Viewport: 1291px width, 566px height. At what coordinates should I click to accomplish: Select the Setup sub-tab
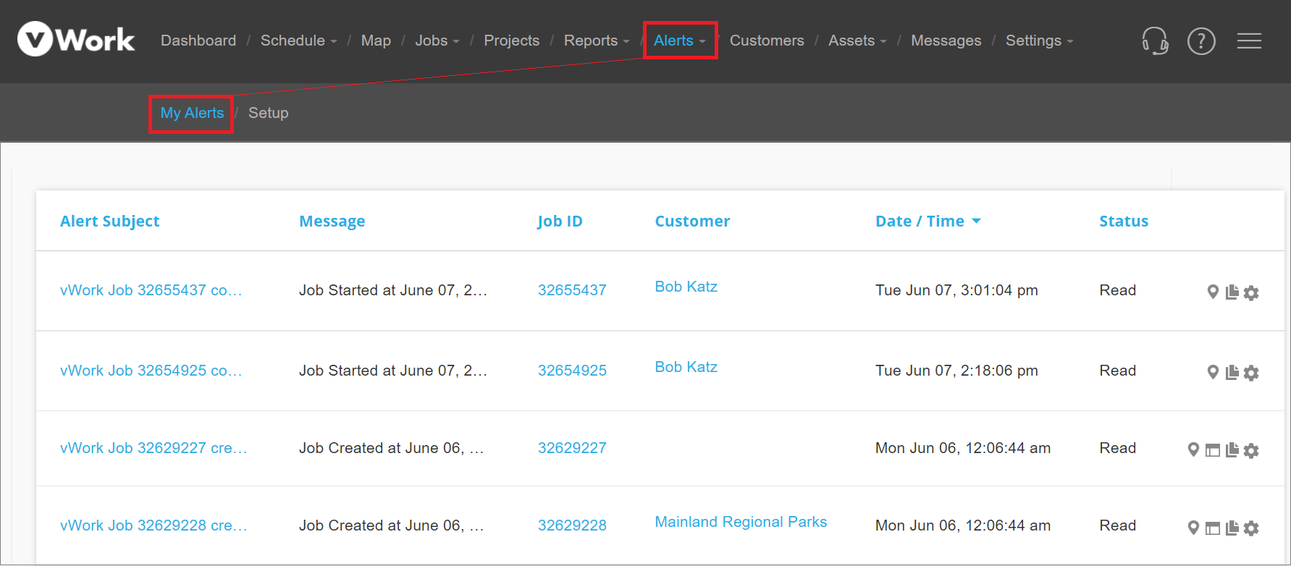pyautogui.click(x=269, y=113)
